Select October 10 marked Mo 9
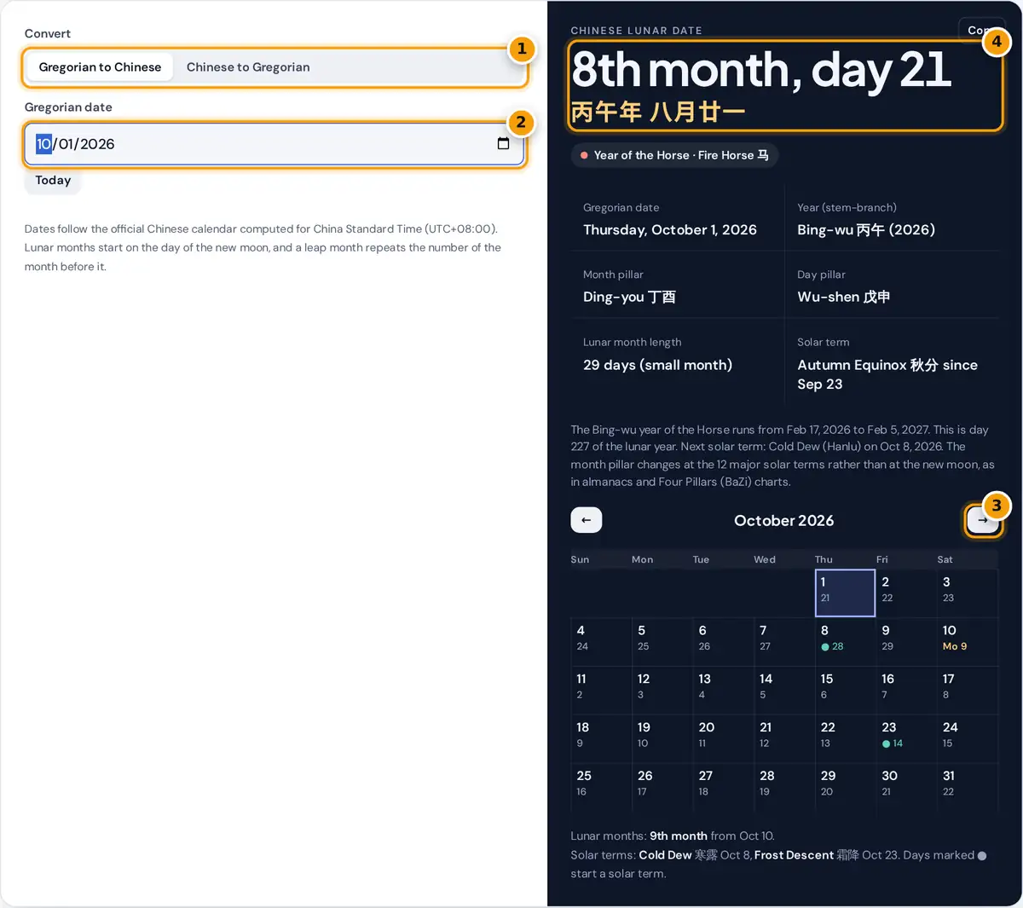This screenshot has height=908, width=1023. click(x=968, y=641)
